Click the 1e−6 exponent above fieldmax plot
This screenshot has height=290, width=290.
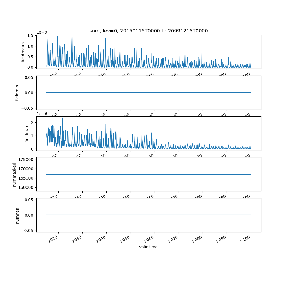coord(43,114)
